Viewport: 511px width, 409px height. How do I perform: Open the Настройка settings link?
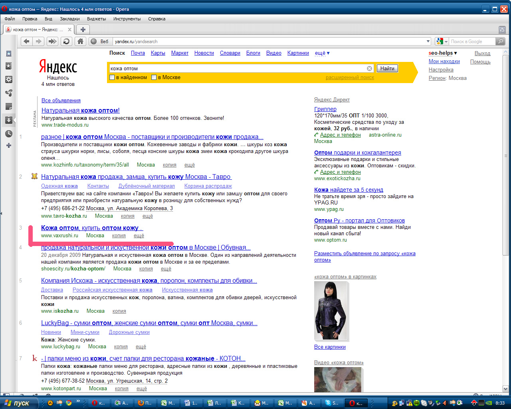coord(441,70)
